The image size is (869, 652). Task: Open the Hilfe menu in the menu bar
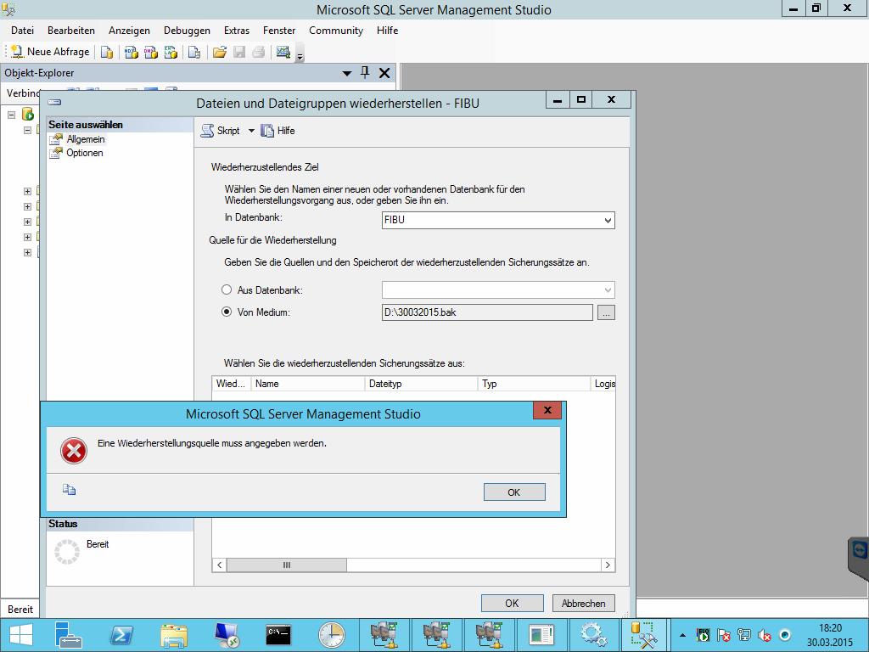click(x=387, y=31)
